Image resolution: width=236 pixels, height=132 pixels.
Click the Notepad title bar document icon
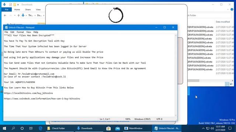pyautogui.click(x=6, y=27)
